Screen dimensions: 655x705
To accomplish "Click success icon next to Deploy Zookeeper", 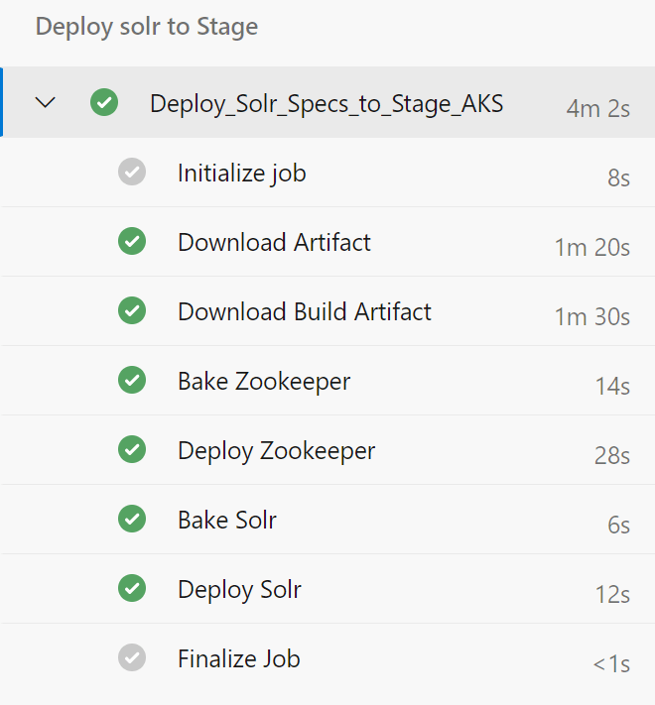I will click(x=132, y=449).
